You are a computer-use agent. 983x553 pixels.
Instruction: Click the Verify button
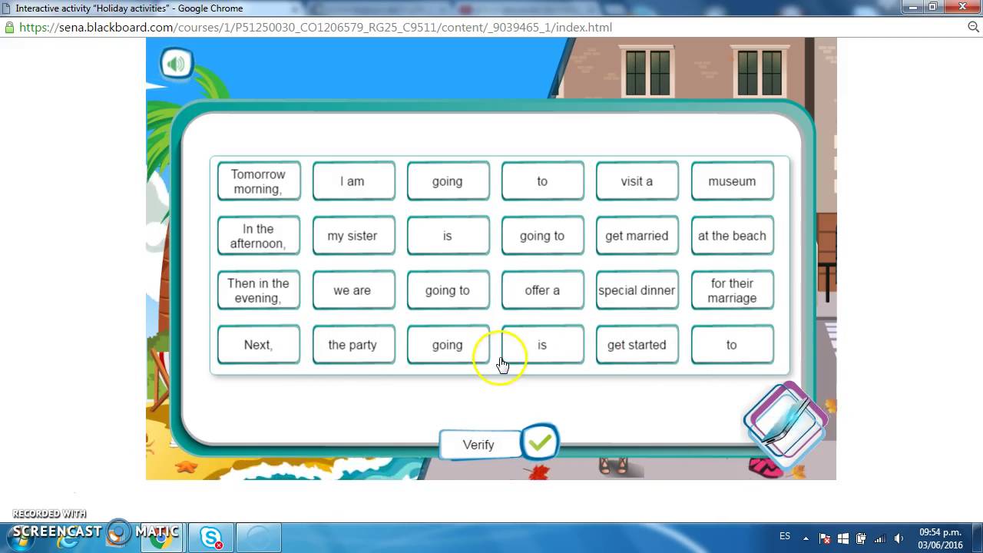pyautogui.click(x=479, y=445)
